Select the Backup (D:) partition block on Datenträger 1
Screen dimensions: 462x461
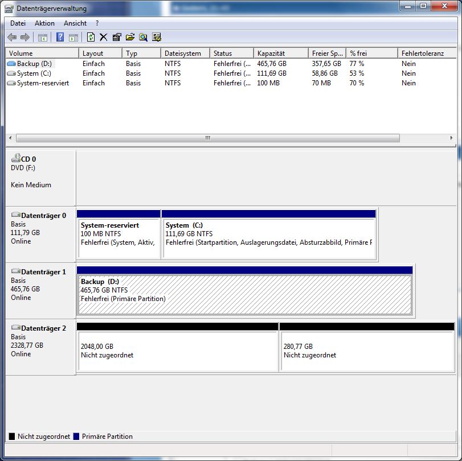[244, 291]
